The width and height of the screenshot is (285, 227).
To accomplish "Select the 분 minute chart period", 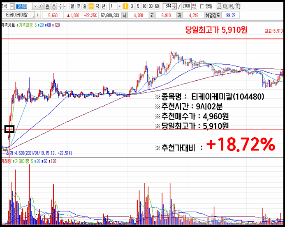I will click(x=91, y=7).
